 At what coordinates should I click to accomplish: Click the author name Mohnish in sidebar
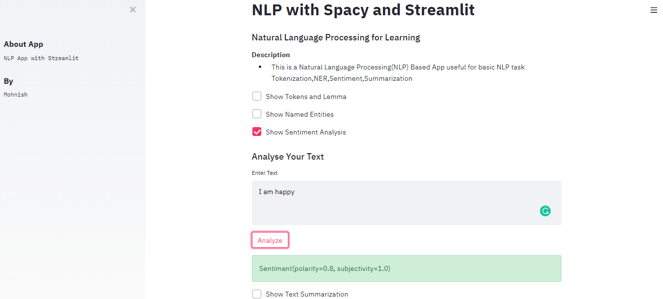[15, 94]
